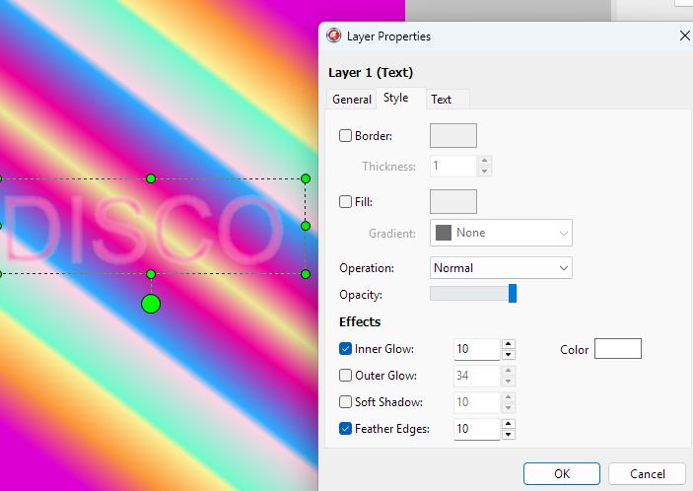The width and height of the screenshot is (693, 491).
Task: Click the Layer Properties app icon
Action: click(334, 36)
